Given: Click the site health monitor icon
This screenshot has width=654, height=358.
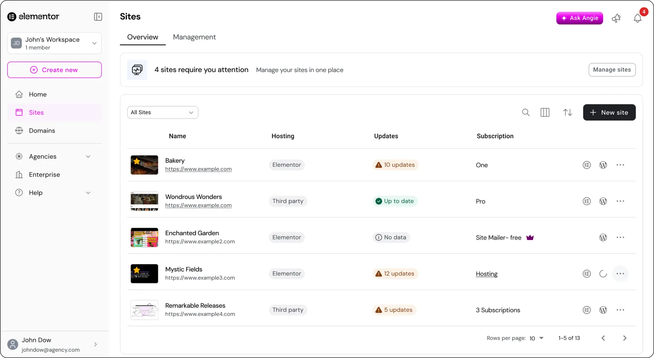Looking at the screenshot, I should [137, 70].
